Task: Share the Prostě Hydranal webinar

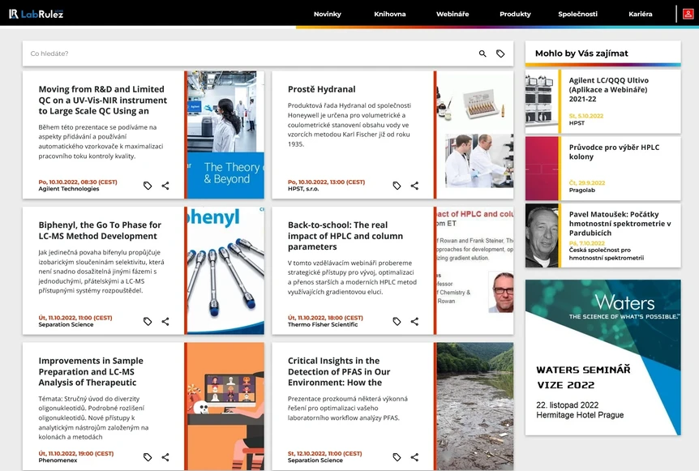Action: click(x=414, y=186)
